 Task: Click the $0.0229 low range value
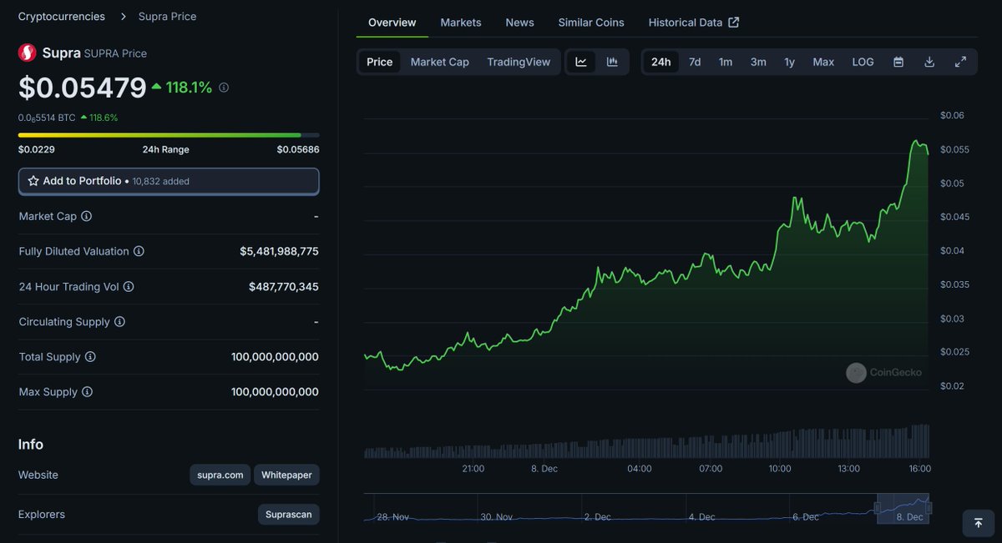(37, 149)
